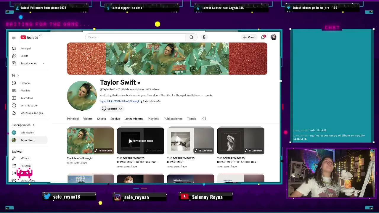Click 61.5 M de suscriptores text

coord(131,89)
